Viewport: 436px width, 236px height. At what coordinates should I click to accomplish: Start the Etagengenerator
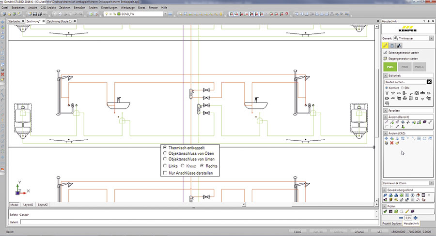(x=401, y=59)
